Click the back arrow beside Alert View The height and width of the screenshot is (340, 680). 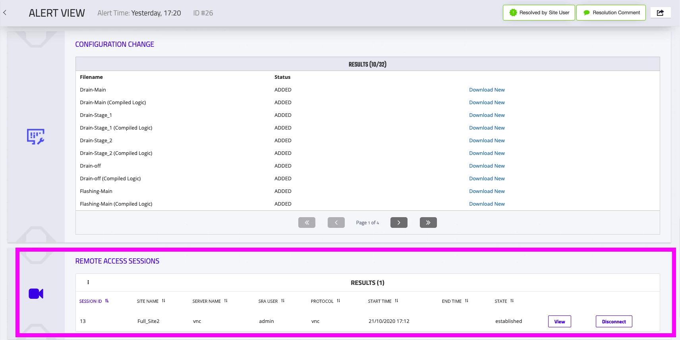tap(5, 13)
